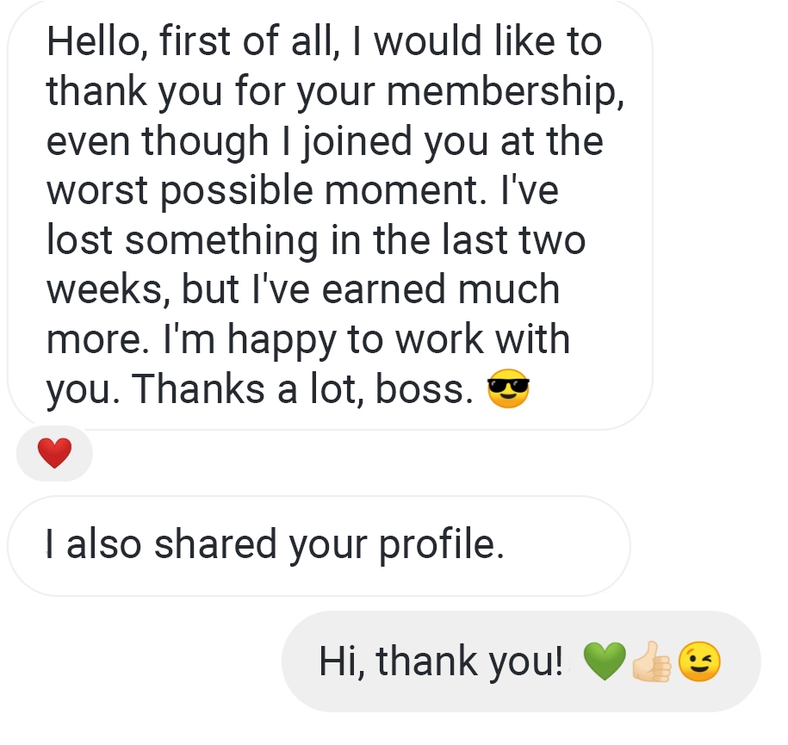Viewport: 788px width, 745px height.
Task: Click the word "something" in the message
Action: tap(221, 240)
